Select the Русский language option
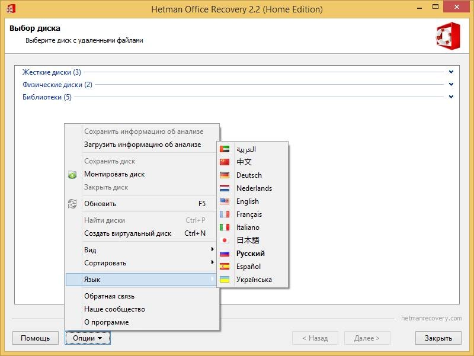 click(252, 254)
